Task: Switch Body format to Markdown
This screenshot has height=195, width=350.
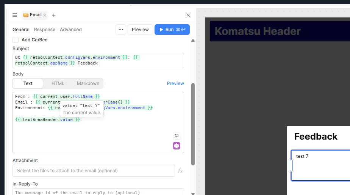Action: pyautogui.click(x=88, y=83)
